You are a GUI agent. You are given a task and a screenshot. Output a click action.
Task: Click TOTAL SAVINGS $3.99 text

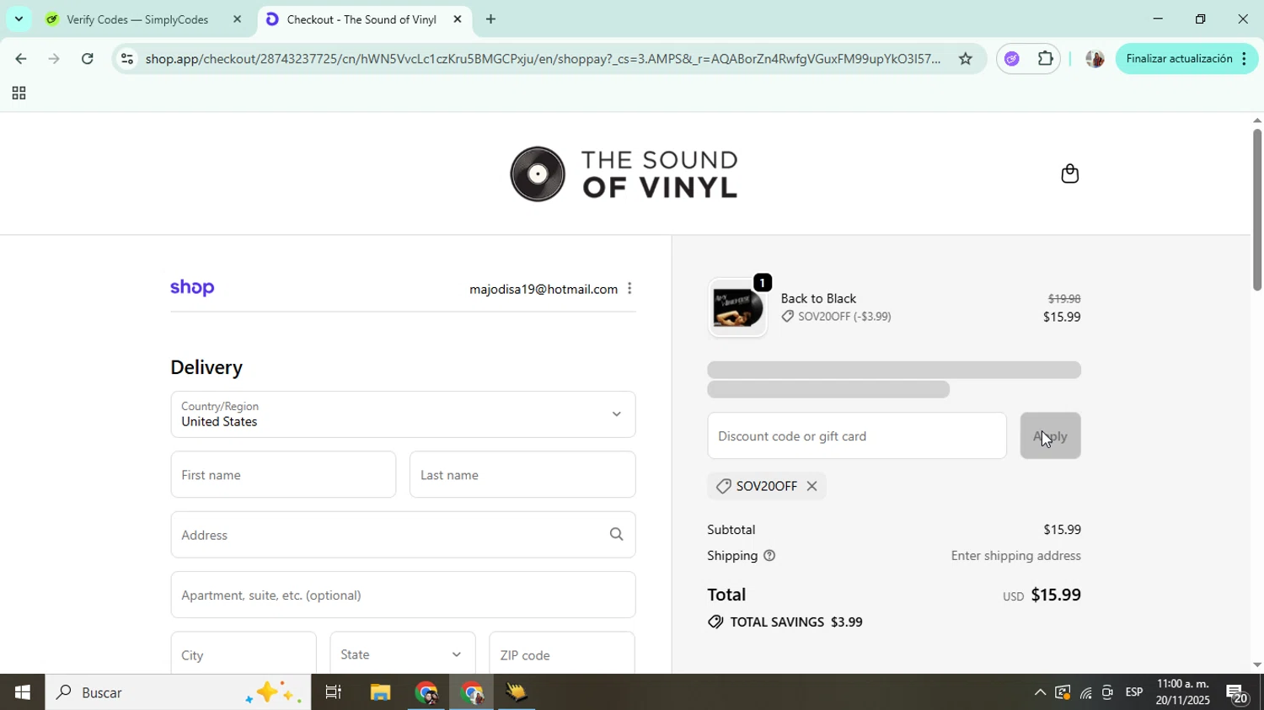click(796, 622)
